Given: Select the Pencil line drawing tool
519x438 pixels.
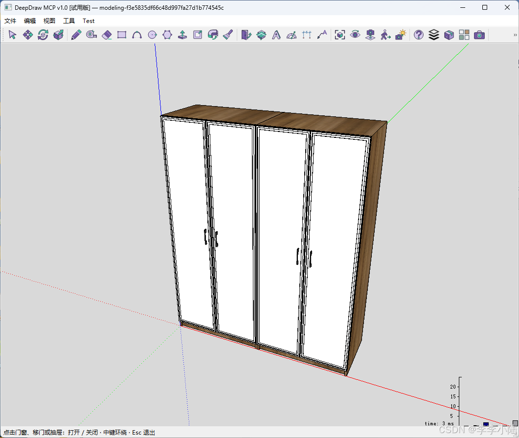Looking at the screenshot, I should click(x=76, y=35).
